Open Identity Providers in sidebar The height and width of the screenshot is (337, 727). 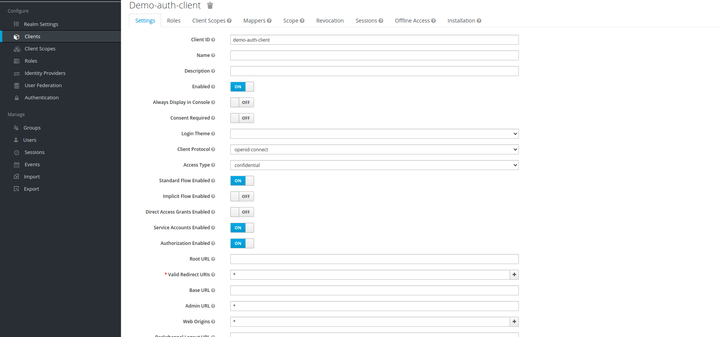pos(45,73)
